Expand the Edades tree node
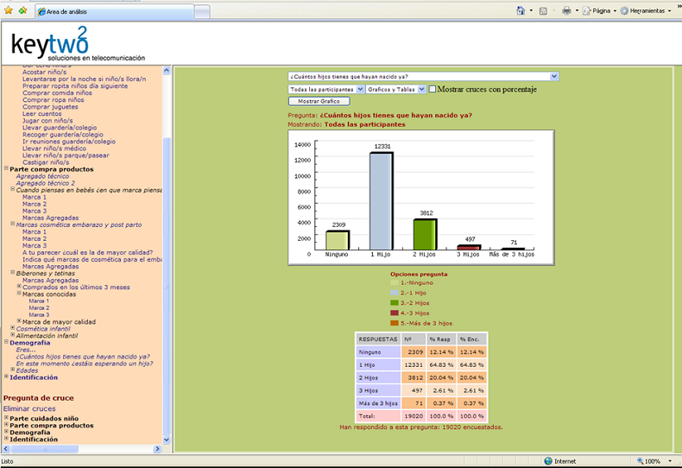The width and height of the screenshot is (682, 468). coord(12,370)
